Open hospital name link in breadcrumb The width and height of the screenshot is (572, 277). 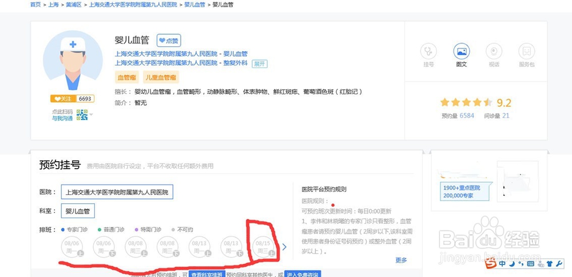point(133,5)
